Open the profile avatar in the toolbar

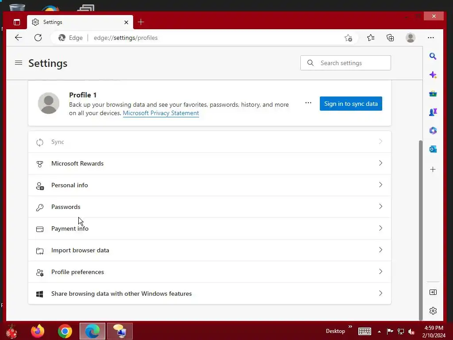coord(410,38)
